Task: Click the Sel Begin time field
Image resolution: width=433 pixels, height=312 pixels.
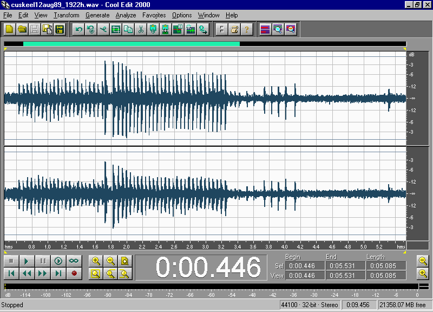Action: (x=305, y=265)
